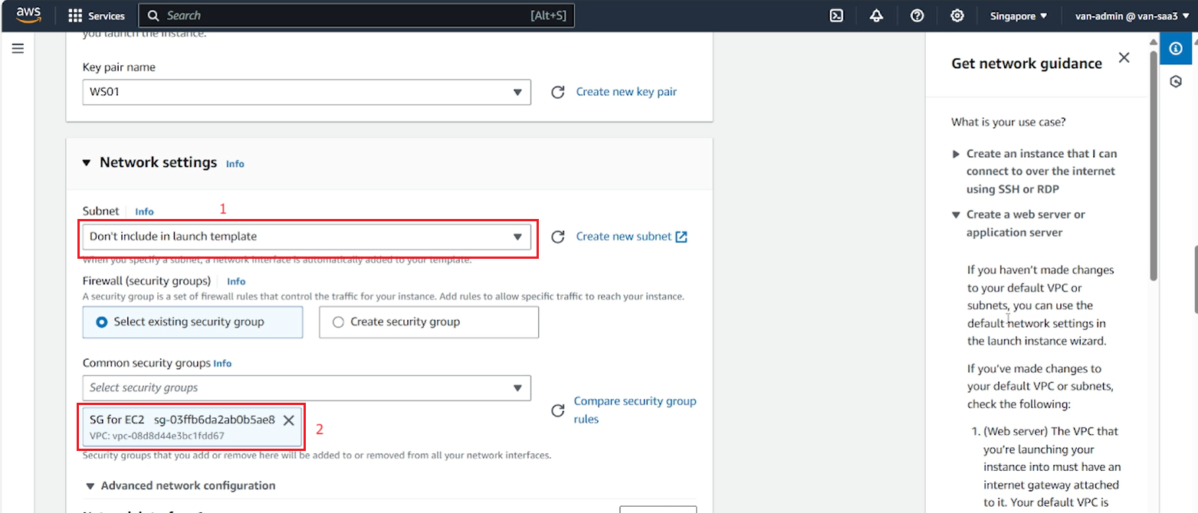1198x513 pixels.
Task: Open the Singapore region selector
Action: (1019, 16)
